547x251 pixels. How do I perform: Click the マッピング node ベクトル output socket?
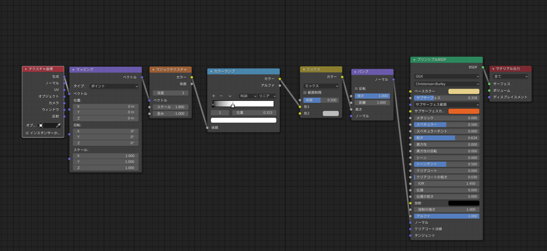click(142, 77)
